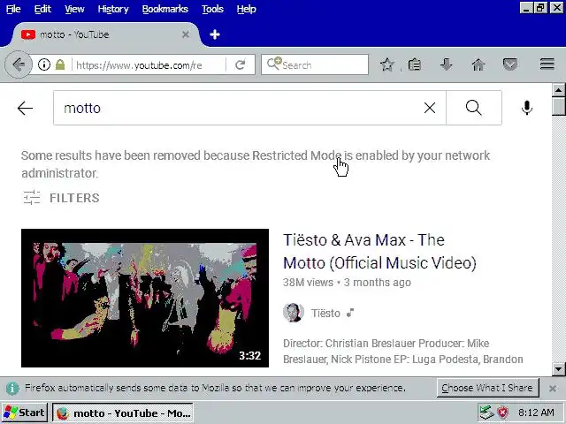
Task: Click the video description text
Action: [403, 352]
